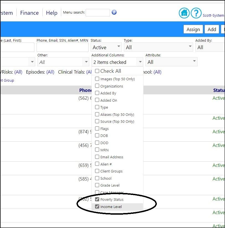Click the Assign button
The height and width of the screenshot is (228, 225).
click(193, 29)
